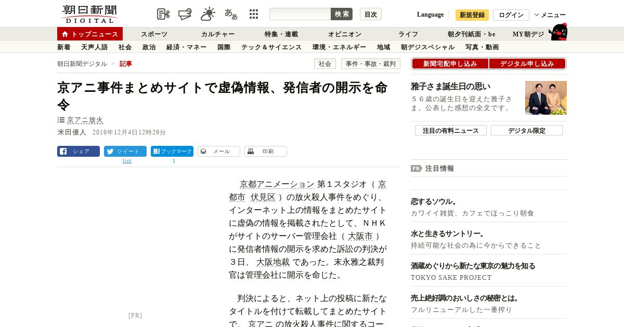Click the ログイン button
The width and height of the screenshot is (624, 327).
tap(511, 15)
